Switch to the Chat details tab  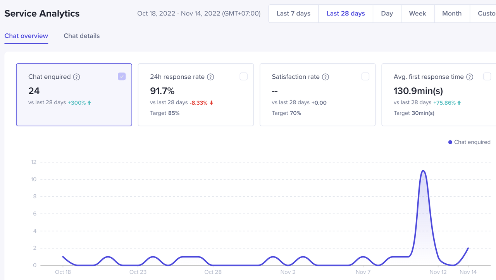[81, 36]
